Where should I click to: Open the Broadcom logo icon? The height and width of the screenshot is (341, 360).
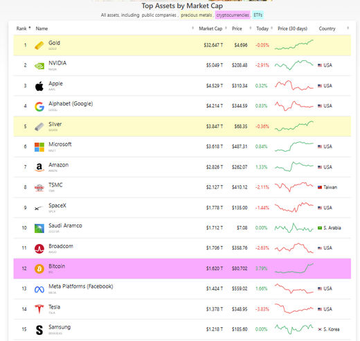[39, 249]
